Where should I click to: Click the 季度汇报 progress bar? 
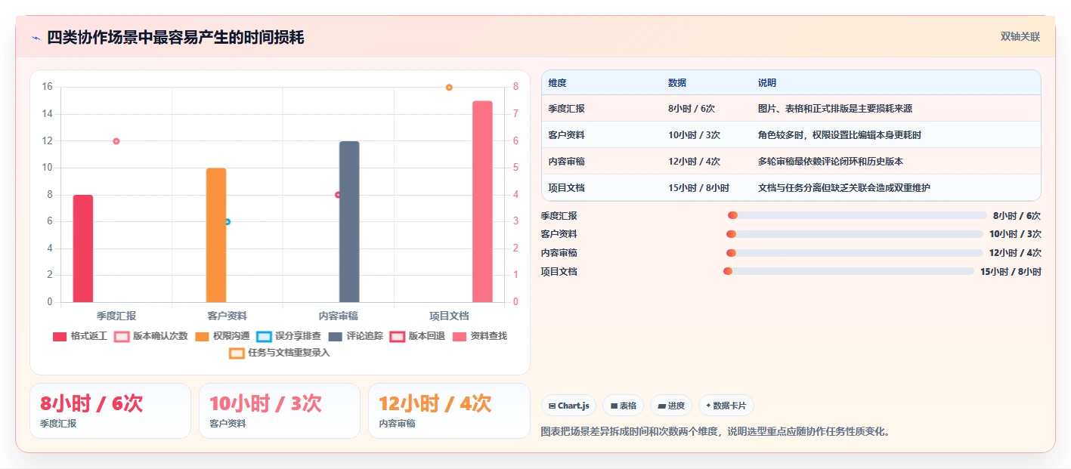(858, 215)
